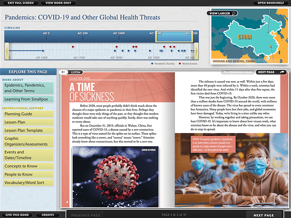Image resolution: width=291 pixels, height=218 pixels.
Task: Open the Lesson Plan link
Action: coord(28,122)
